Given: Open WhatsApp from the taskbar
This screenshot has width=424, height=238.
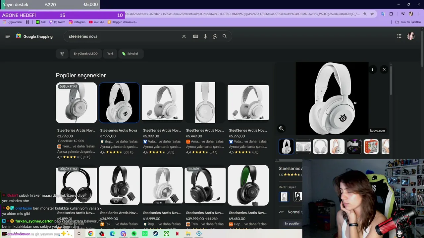Looking at the screenshot, I should coord(145,234).
